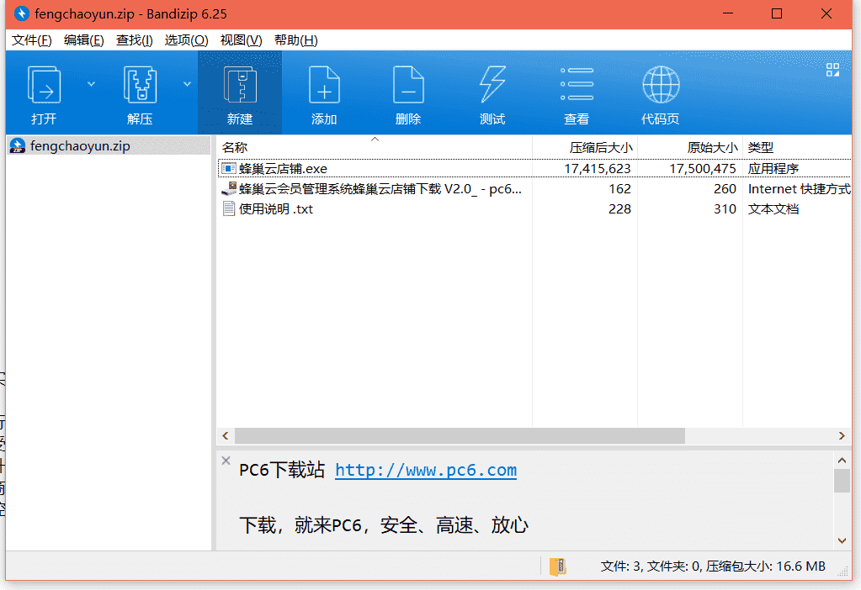861x590 pixels.
Task: Open the 查找(I) menu
Action: click(134, 40)
